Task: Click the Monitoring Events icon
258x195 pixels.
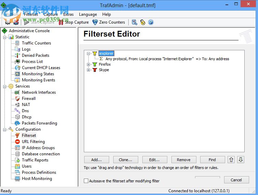Action: (17, 80)
